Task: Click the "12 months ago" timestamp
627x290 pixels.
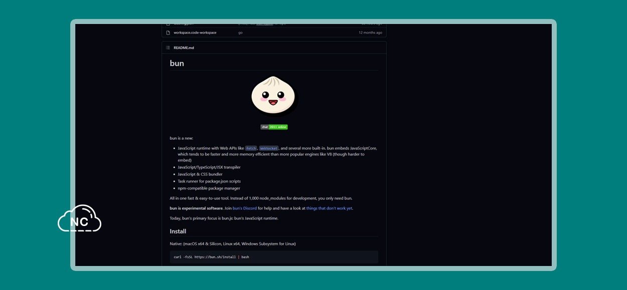Action: pyautogui.click(x=370, y=32)
